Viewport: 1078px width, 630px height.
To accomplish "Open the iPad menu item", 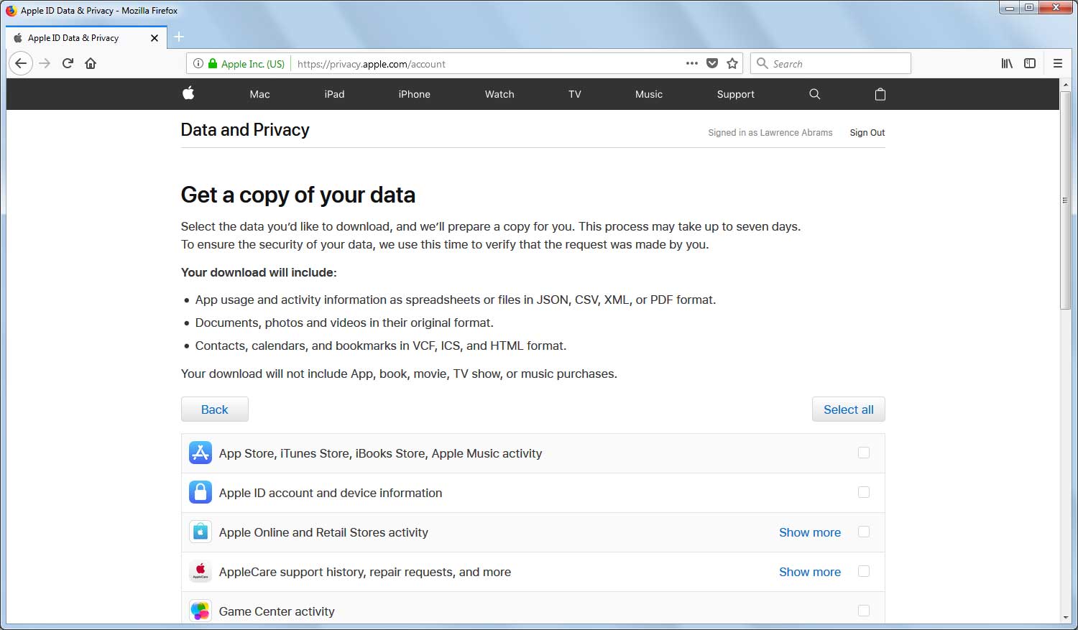I will click(x=334, y=94).
